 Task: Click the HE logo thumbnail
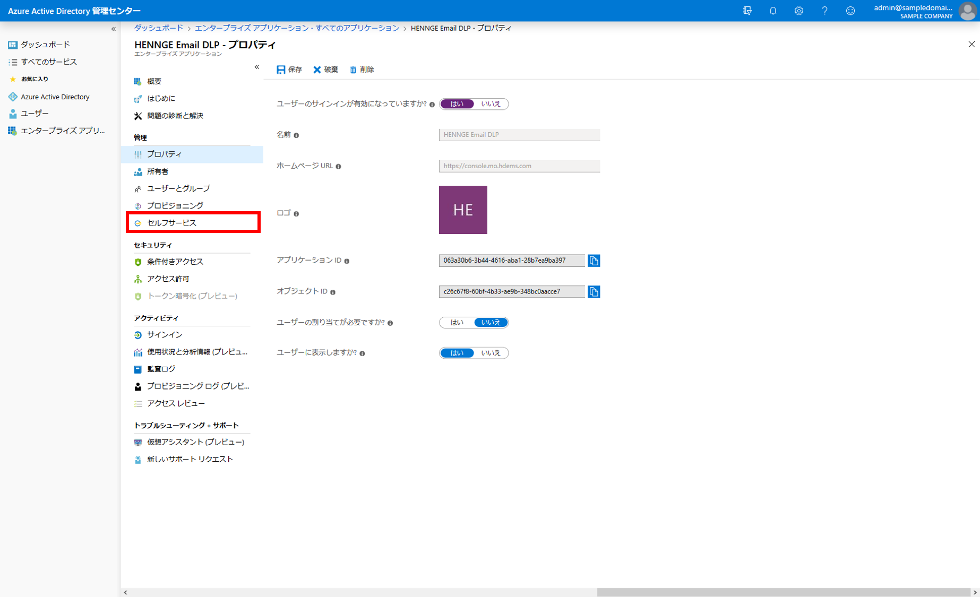tap(463, 210)
